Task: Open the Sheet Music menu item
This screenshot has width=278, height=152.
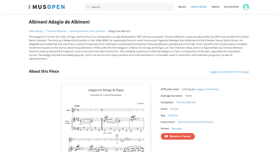Action: pos(199,7)
